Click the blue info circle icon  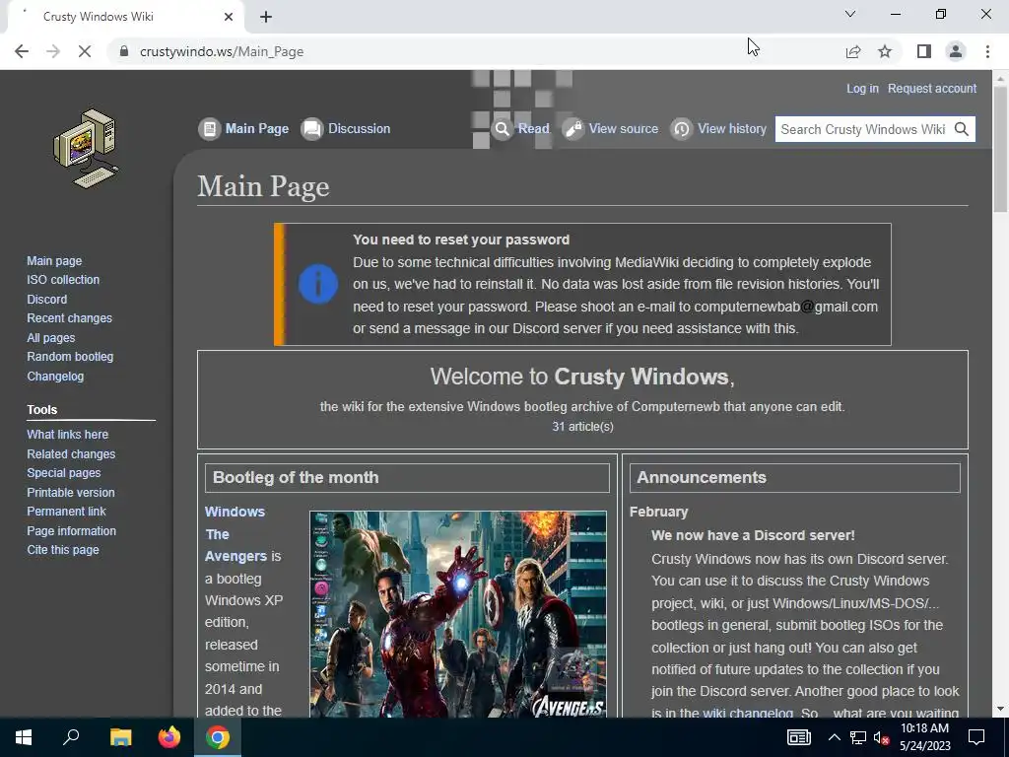[318, 284]
